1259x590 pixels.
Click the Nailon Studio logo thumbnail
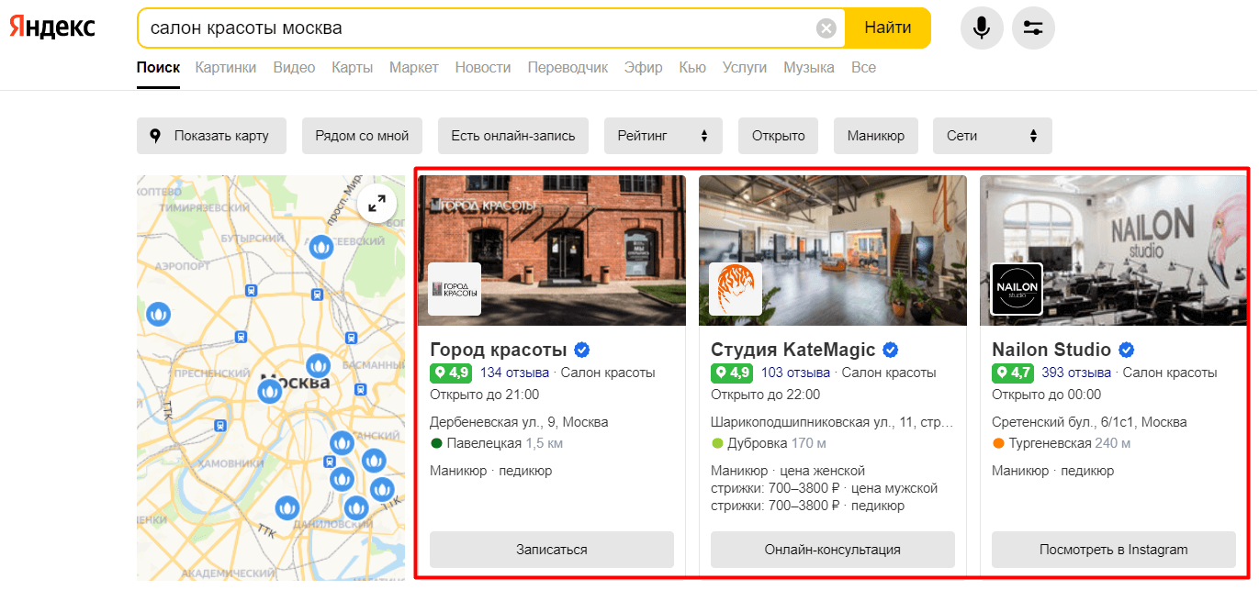click(x=1017, y=289)
